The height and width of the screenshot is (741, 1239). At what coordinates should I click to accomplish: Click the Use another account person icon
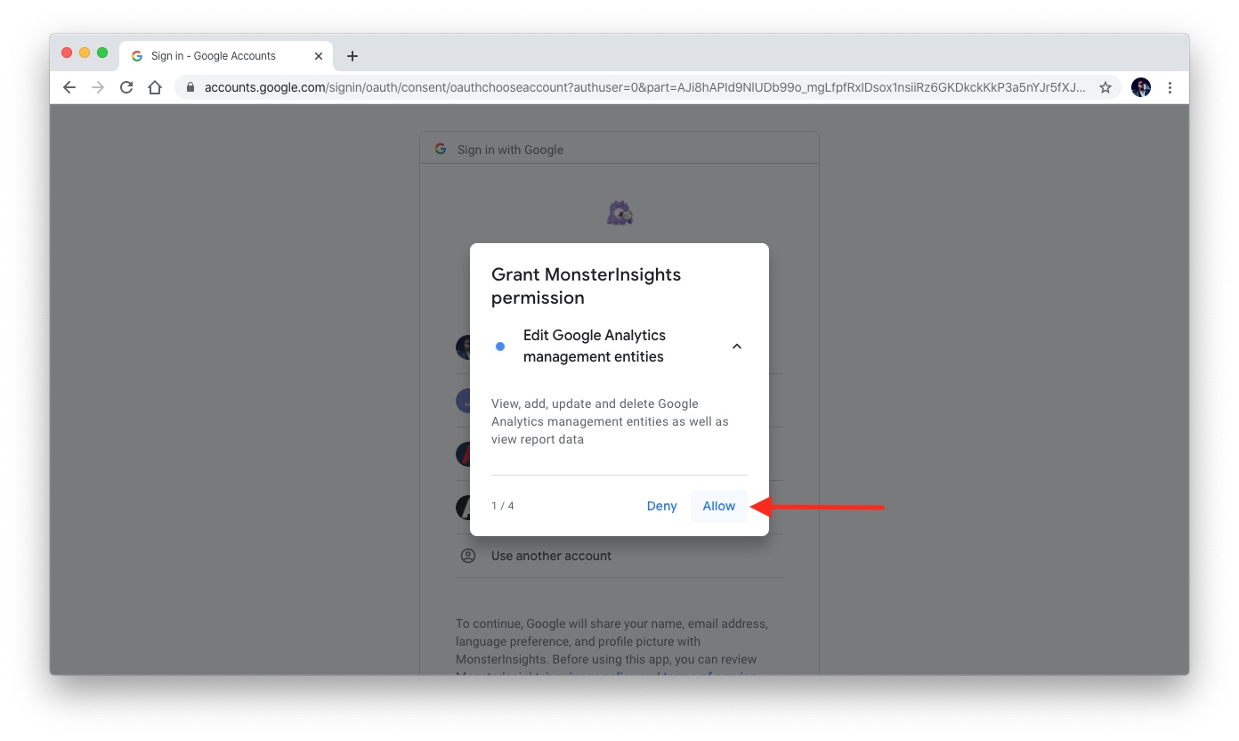[x=468, y=556]
